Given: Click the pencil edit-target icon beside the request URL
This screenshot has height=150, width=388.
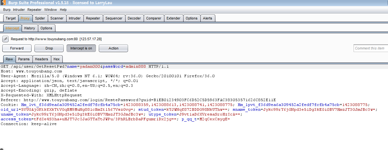Looking at the screenshot, I should [5, 39].
